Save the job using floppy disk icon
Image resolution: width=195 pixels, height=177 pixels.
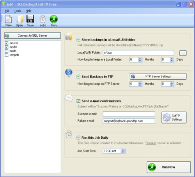30,19
